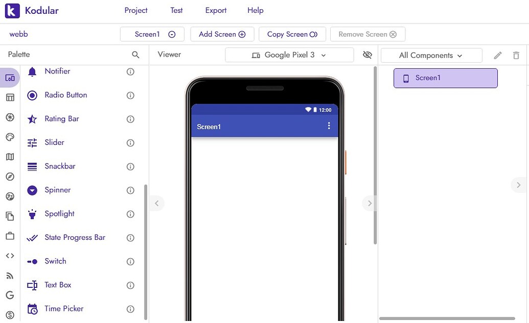This screenshot has width=529, height=323.
Task: Select the Media camera-shutter category icon
Action: point(10,117)
